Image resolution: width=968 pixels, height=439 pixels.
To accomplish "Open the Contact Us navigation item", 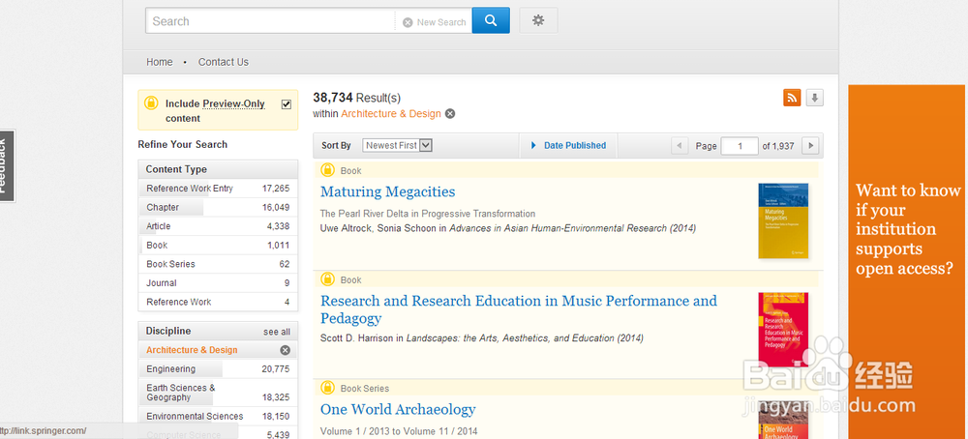I will [224, 62].
